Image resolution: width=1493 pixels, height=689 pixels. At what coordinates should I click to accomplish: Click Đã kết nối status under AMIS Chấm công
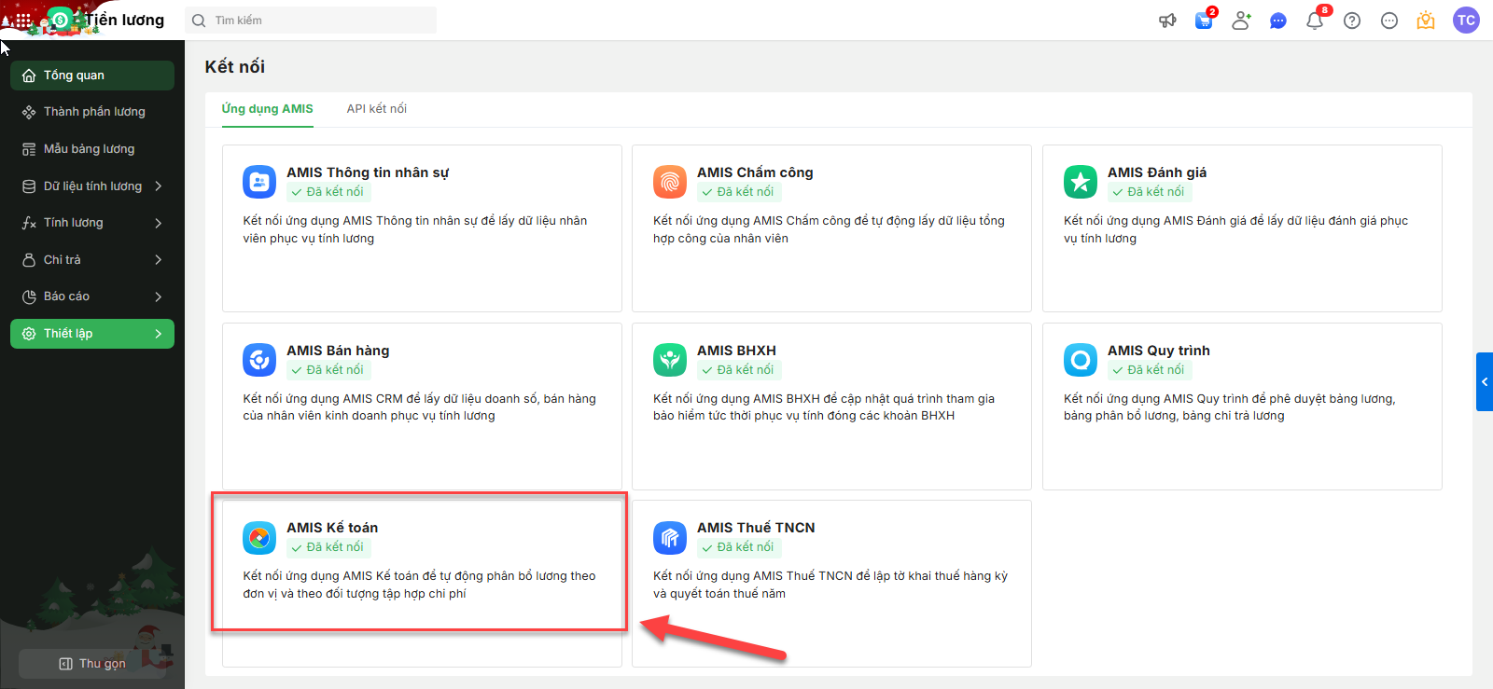[738, 192]
